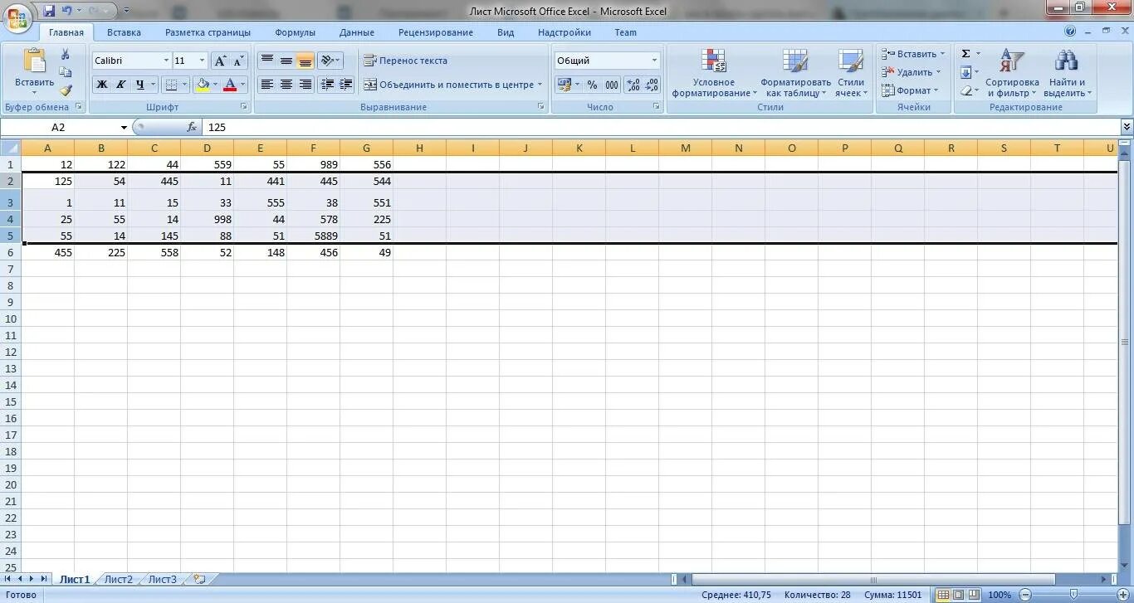Toggle bottom vertical alignment
Image resolution: width=1134 pixels, height=603 pixels.
305,61
